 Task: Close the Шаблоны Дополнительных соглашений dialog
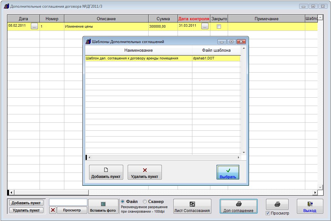point(241,41)
